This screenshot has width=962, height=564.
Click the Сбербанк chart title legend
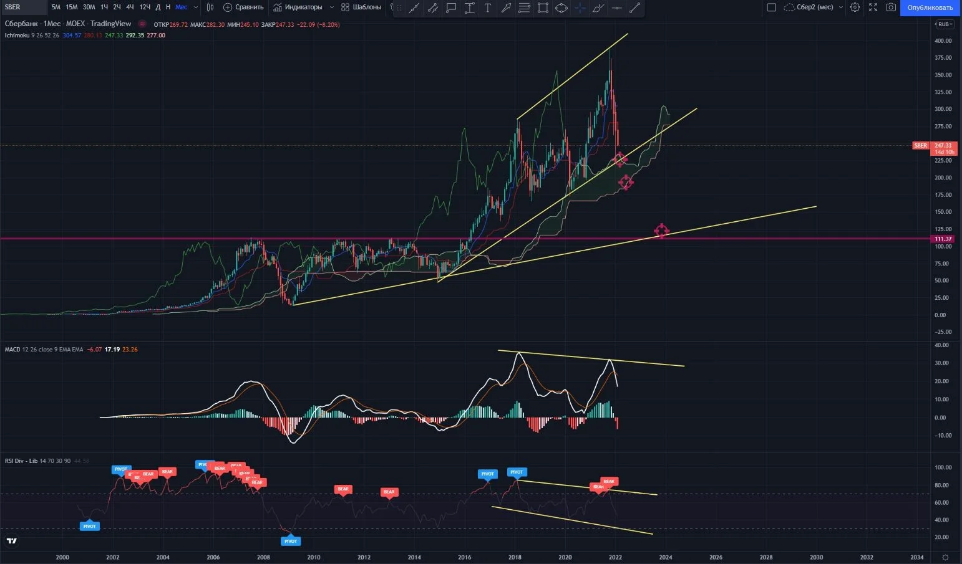pos(68,24)
